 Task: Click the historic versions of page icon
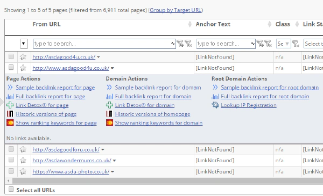pos(10,114)
